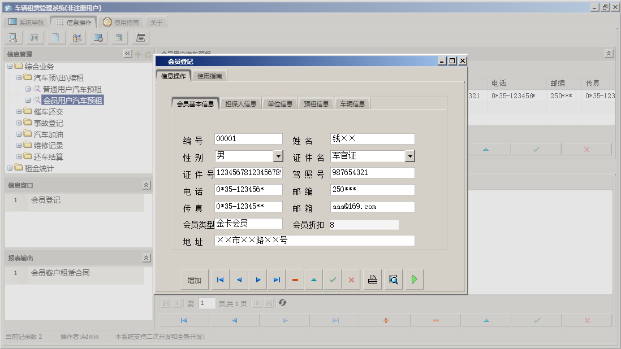Click the green execute arrow in the dialog

click(x=414, y=279)
